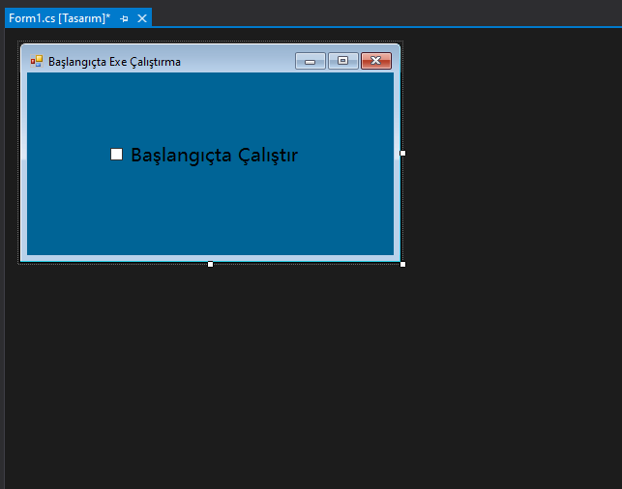Click the Başlangıçta Çalıştır label text

point(214,155)
